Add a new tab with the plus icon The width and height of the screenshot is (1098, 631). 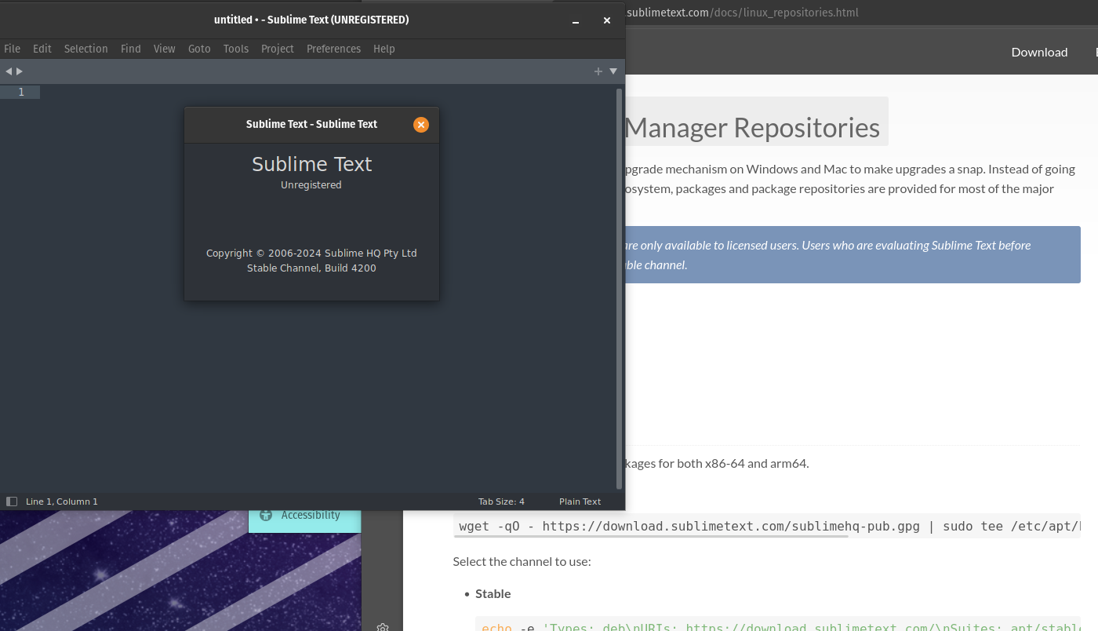(x=598, y=71)
